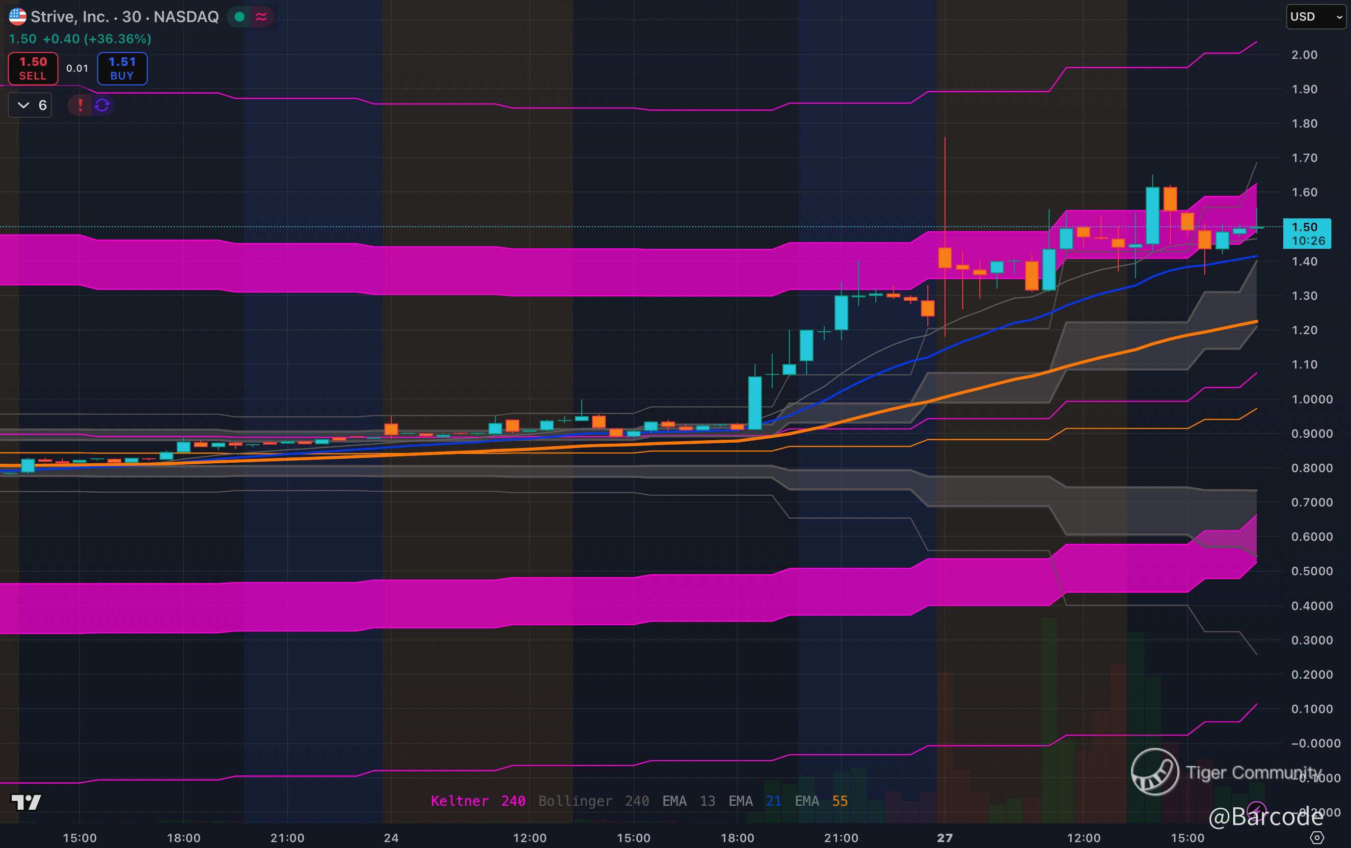1351x848 pixels.
Task: Click the EMA 21 label
Action: click(755, 801)
